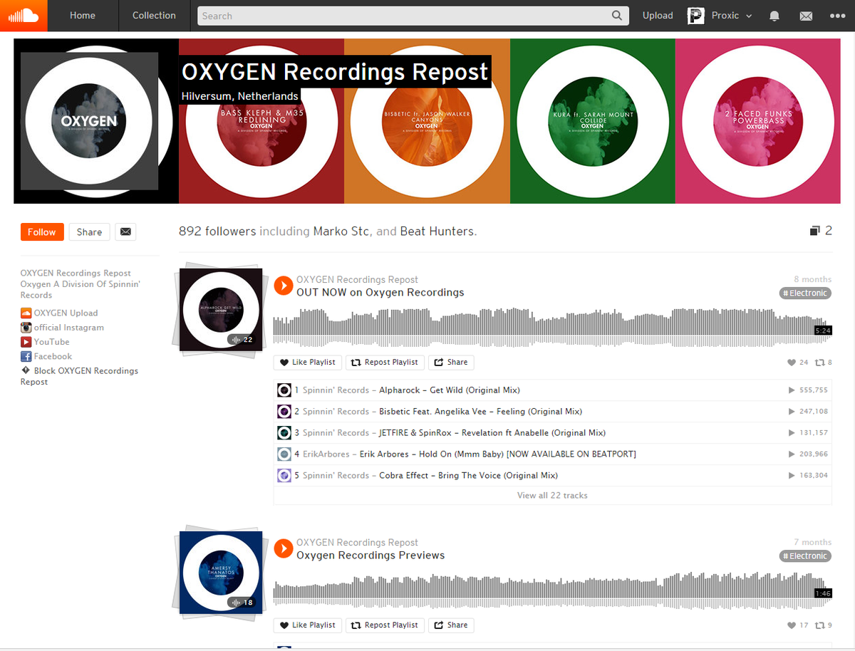Go to the Home tab
The height and width of the screenshot is (651, 855).
coord(83,16)
